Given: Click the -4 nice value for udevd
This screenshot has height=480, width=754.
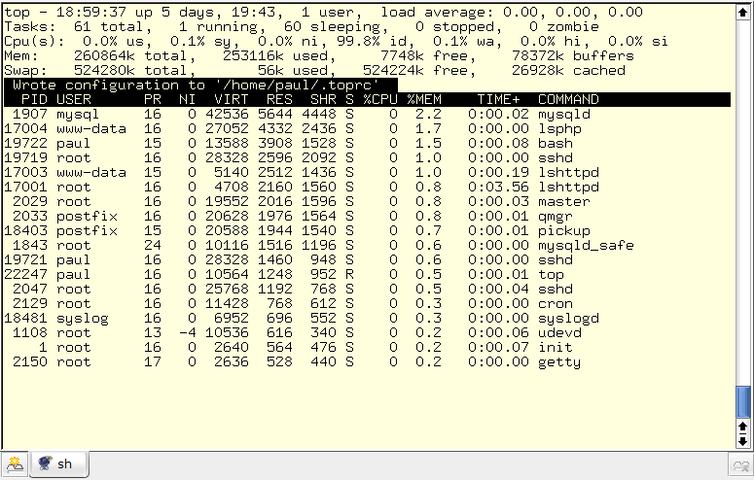Looking at the screenshot, I should [x=188, y=332].
